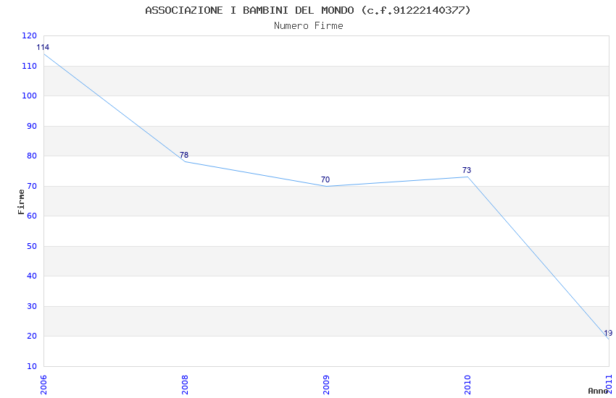Click the y-axis value 30
This screenshot has height=398, width=616.
coord(32,306)
